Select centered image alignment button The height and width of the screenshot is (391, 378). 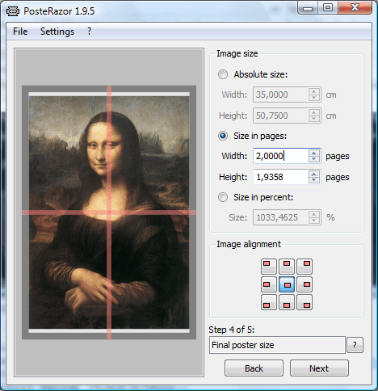(x=287, y=284)
